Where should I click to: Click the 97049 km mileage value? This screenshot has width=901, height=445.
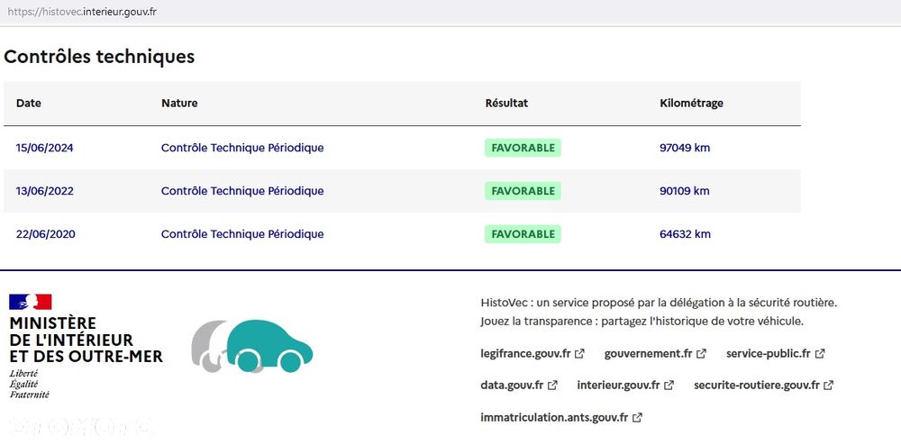(x=685, y=148)
